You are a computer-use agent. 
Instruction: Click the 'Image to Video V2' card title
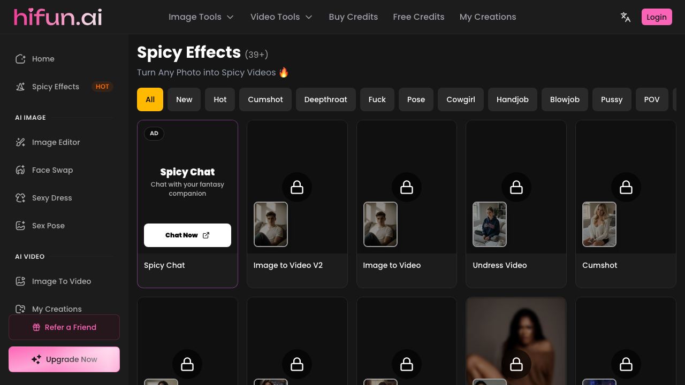[288, 265]
